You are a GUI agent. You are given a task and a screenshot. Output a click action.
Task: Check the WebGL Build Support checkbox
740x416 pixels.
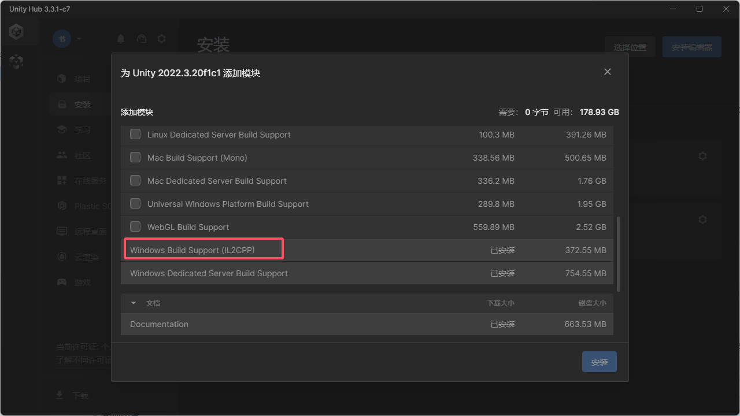(135, 227)
